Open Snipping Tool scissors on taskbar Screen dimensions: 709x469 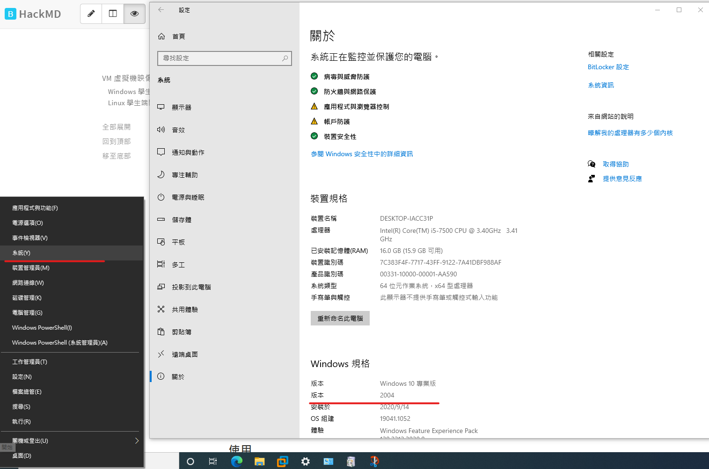(x=374, y=462)
